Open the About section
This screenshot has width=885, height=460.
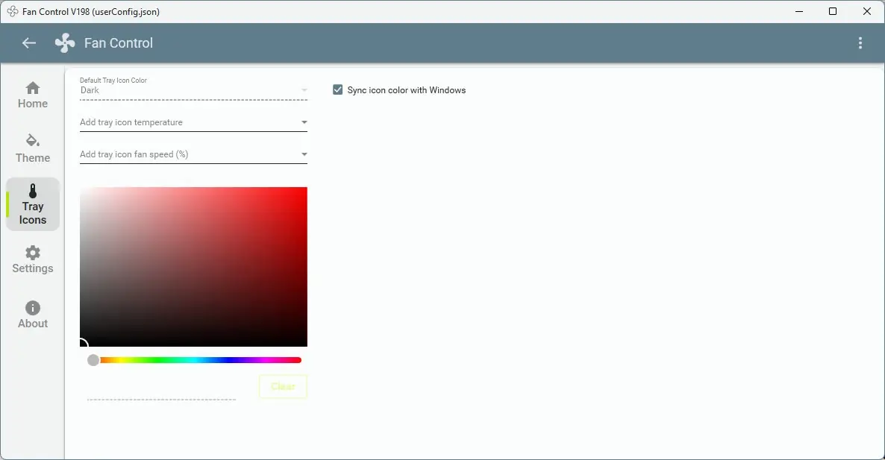coord(33,315)
